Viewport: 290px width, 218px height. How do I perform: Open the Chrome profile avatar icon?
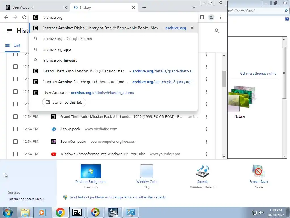click(x=211, y=17)
